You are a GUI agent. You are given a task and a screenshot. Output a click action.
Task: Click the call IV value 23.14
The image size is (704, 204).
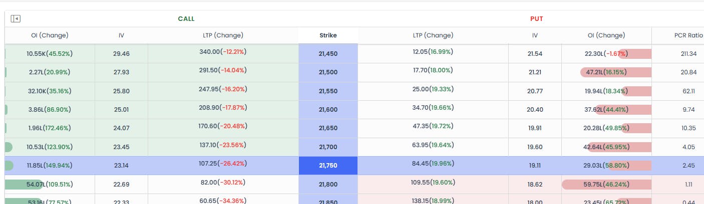click(121, 166)
